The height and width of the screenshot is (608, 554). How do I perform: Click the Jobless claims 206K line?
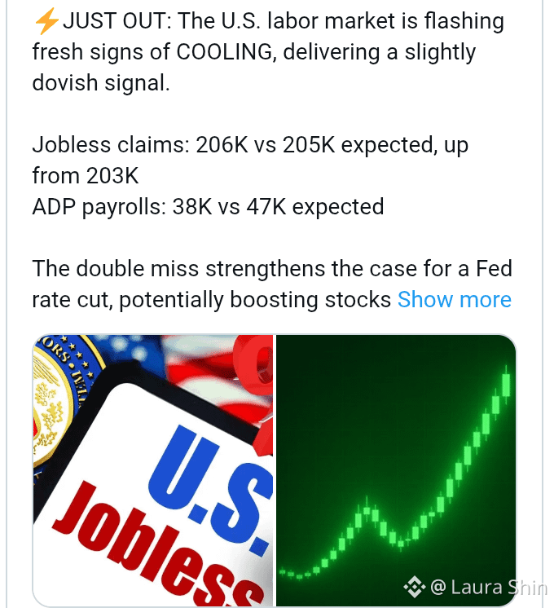(x=250, y=145)
